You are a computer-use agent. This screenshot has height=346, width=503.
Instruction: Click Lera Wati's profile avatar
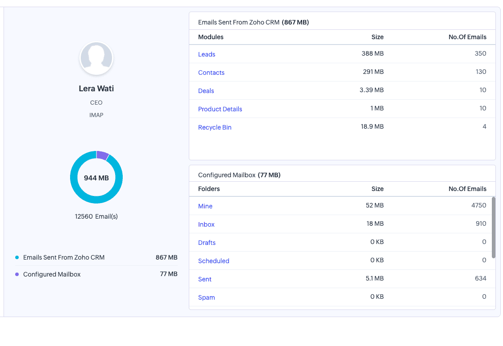coord(96,58)
